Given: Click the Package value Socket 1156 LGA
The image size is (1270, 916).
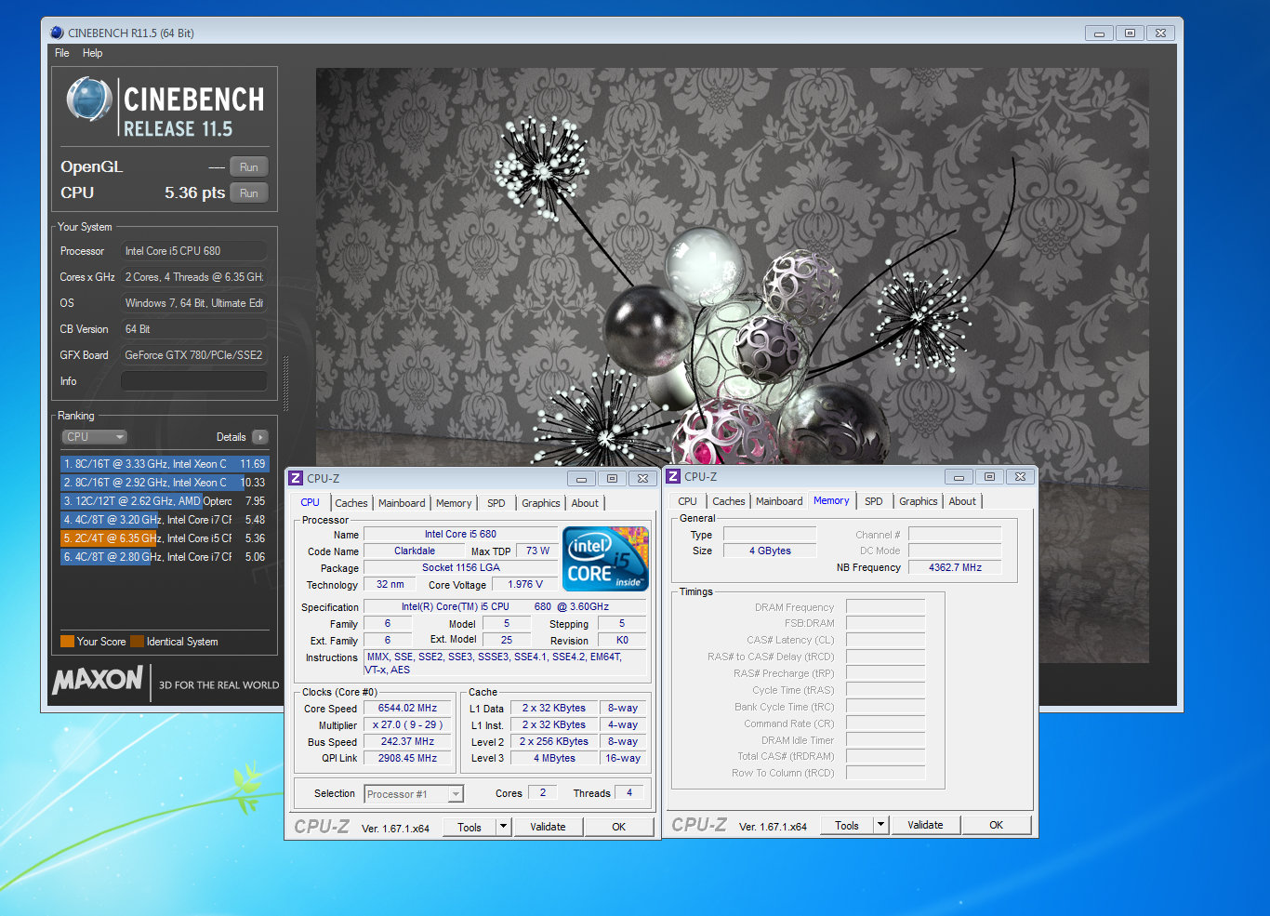Looking at the screenshot, I should (x=461, y=568).
